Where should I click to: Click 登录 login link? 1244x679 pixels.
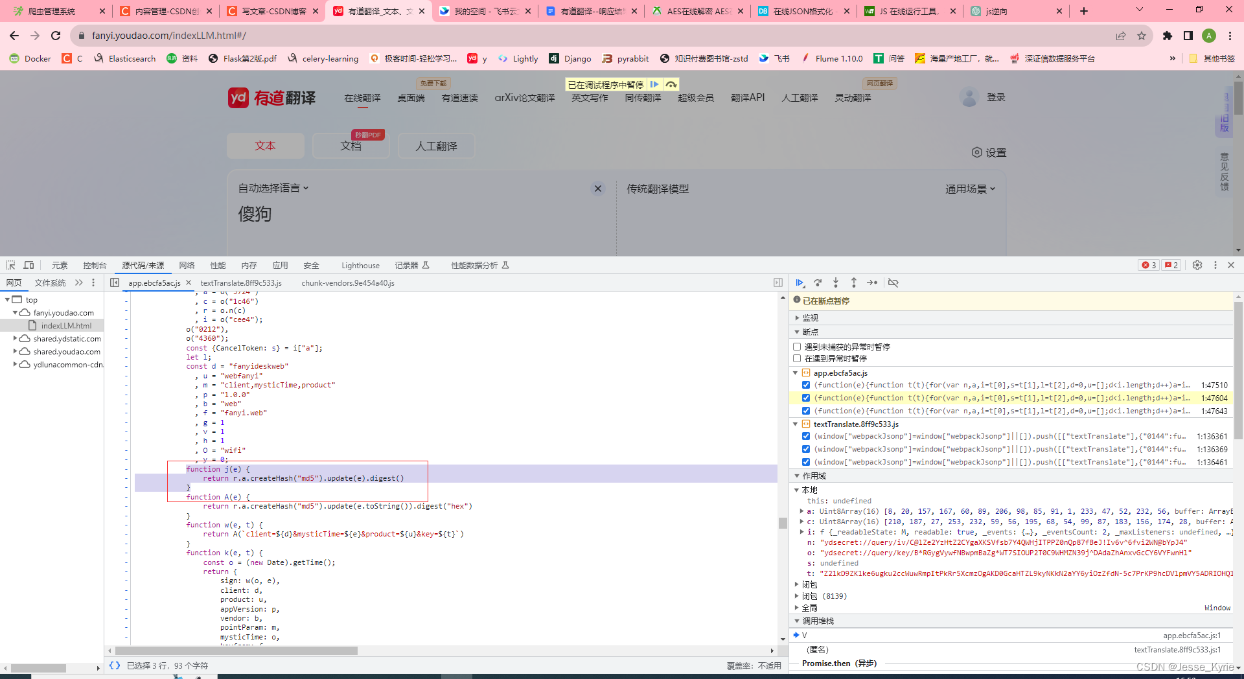click(996, 97)
